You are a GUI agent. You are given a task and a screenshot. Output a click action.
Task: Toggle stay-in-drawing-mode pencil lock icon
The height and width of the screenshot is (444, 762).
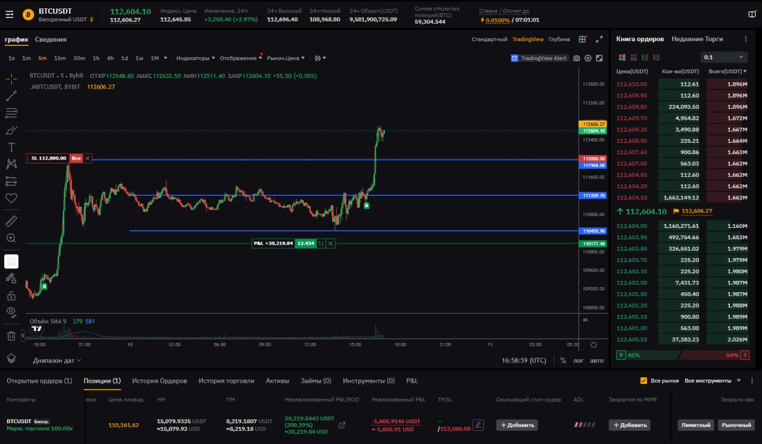(x=11, y=278)
